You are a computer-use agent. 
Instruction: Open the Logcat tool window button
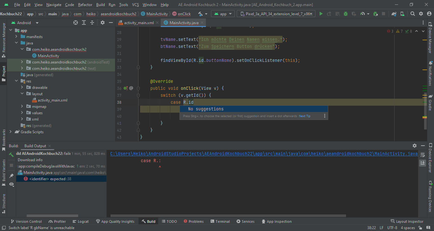[x=81, y=221]
